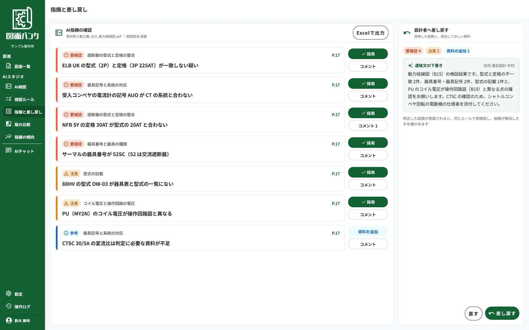Click the 注意 warning triangle on 88HV row
Screen dimensions: 529x330
pyautogui.click(x=66, y=174)
